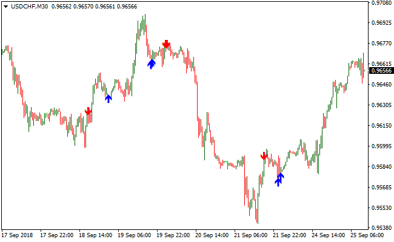The width and height of the screenshot is (394, 242).
Task: Click the 0.96305 price scale label
Action: tap(381, 105)
